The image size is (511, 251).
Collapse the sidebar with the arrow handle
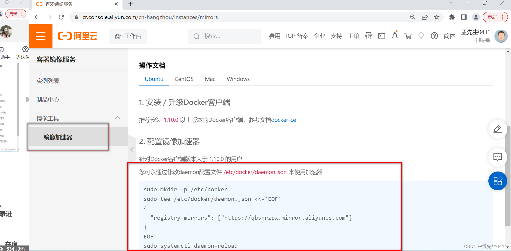132,150
